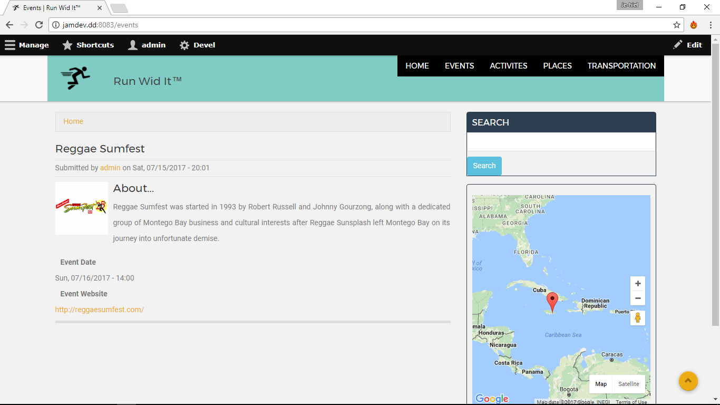The image size is (720, 405).
Task: Click the browser back arrow
Action: tap(9, 25)
